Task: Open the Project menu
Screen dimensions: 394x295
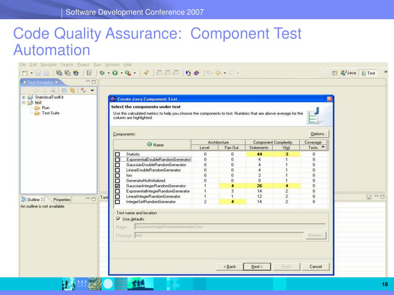Action: pos(83,65)
